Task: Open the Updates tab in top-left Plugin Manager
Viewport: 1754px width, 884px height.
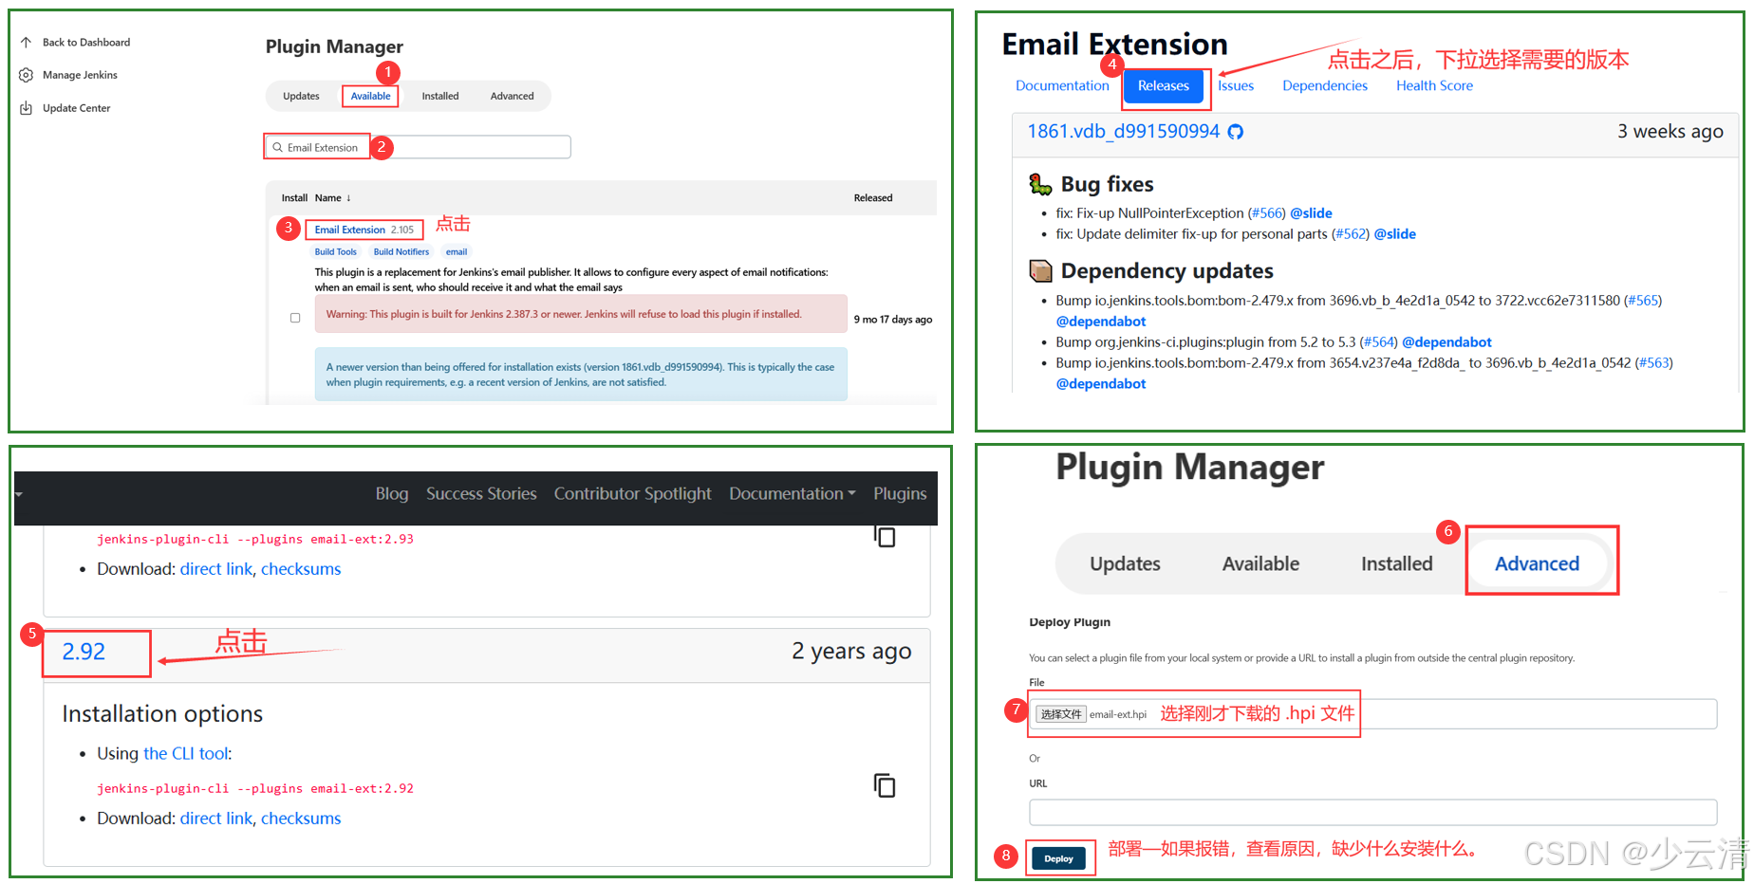Action: click(x=301, y=96)
